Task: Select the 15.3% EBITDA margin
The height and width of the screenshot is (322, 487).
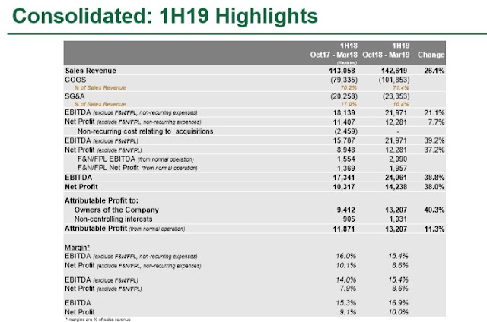Action: click(x=345, y=303)
